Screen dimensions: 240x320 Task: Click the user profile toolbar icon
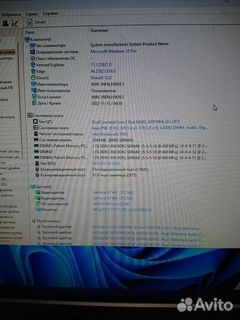point(5,23)
